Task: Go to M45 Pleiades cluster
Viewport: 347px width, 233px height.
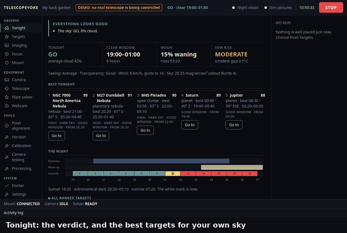Action: 145,130
